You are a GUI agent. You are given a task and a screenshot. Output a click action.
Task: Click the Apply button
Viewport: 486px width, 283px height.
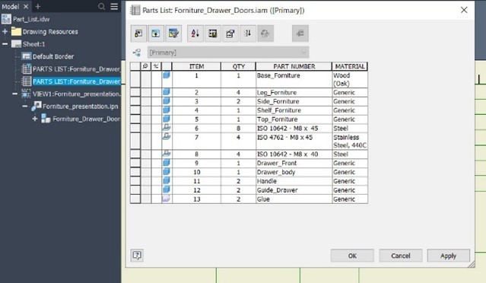coord(448,256)
